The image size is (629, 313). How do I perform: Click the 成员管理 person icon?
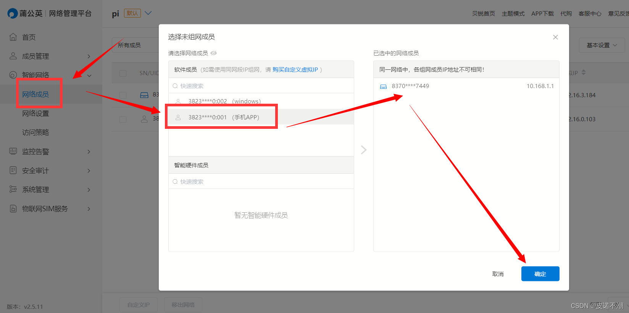13,56
